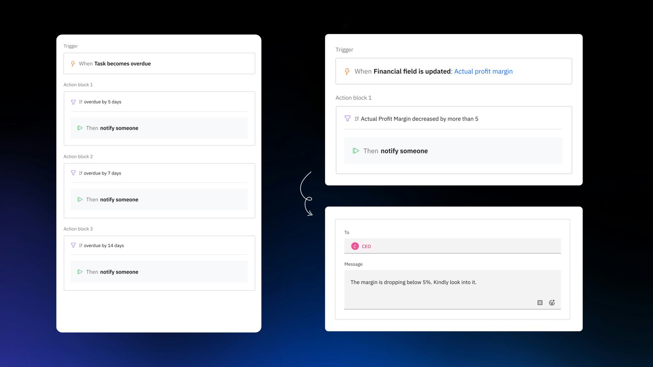Click the filter icon for overdue by 7 days
The width and height of the screenshot is (653, 367).
tap(73, 173)
